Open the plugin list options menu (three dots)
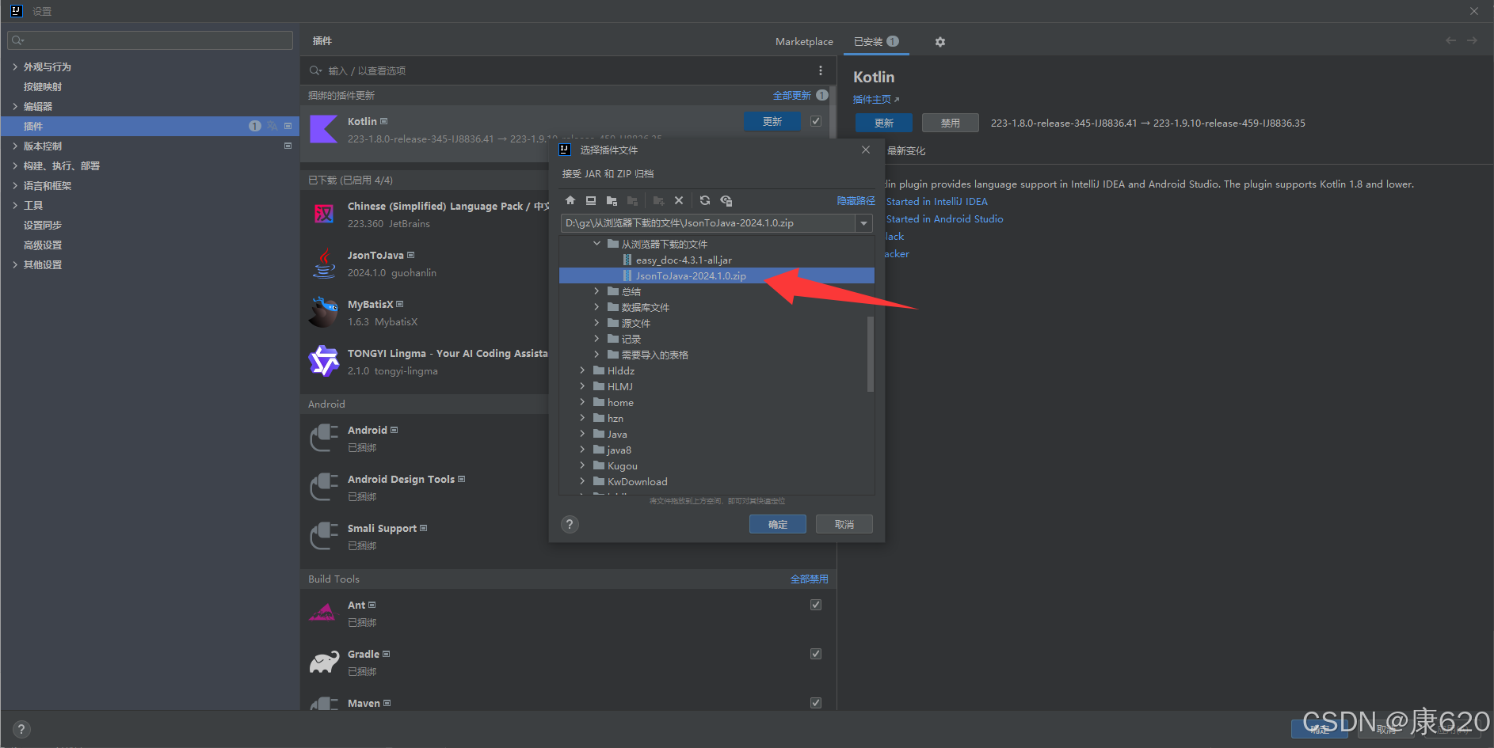 coord(821,70)
